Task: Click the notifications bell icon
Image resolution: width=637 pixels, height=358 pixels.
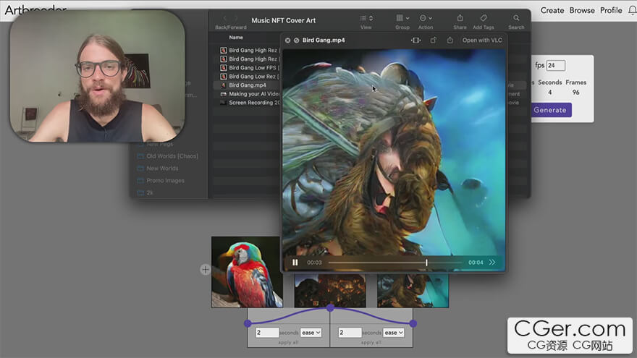Action: pyautogui.click(x=632, y=10)
